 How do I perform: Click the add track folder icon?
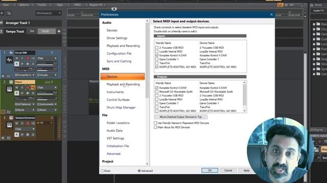[x=9, y=13]
